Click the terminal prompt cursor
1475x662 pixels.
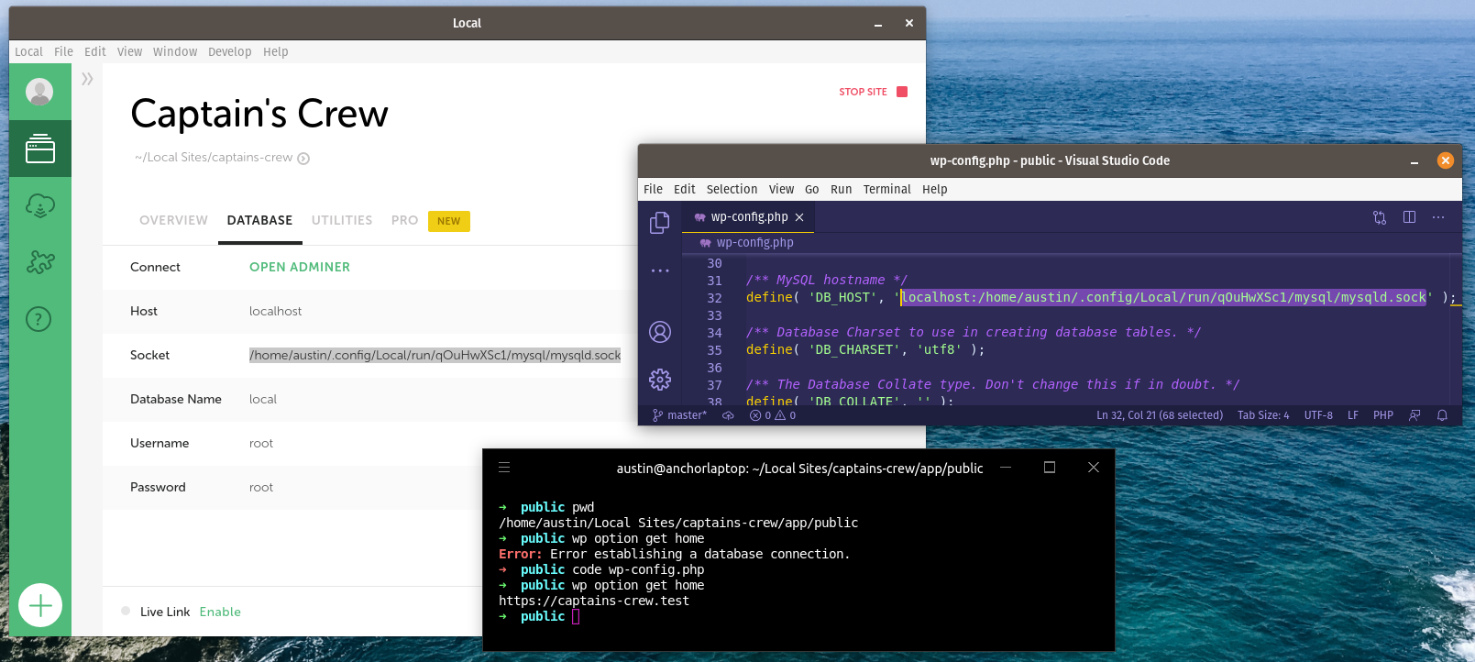coord(576,617)
